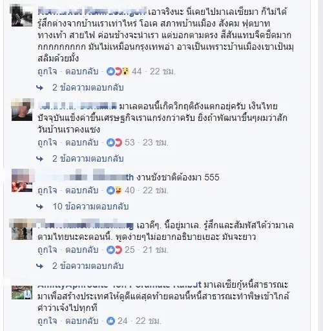Open the last commenter's profile name link
Image resolution: width=323 pixels, height=331 pixels.
click(x=120, y=286)
